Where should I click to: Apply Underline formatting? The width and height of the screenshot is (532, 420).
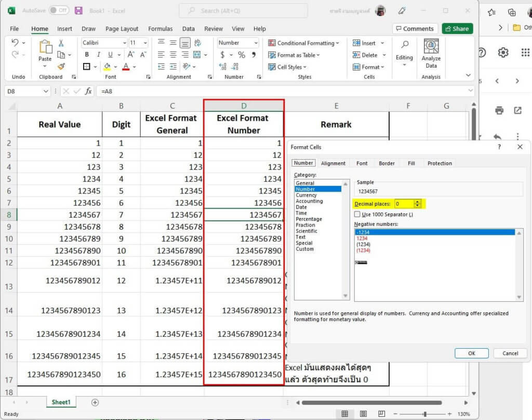point(110,54)
